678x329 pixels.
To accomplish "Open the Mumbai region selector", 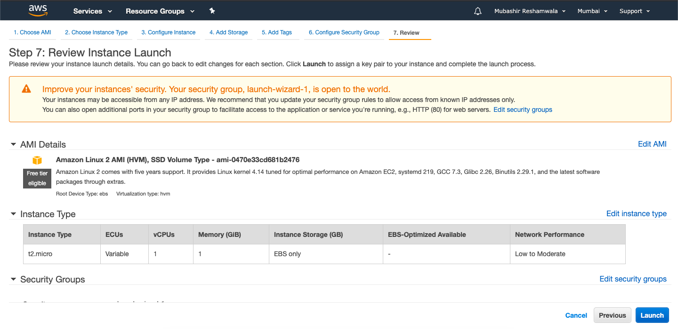I will (x=592, y=11).
